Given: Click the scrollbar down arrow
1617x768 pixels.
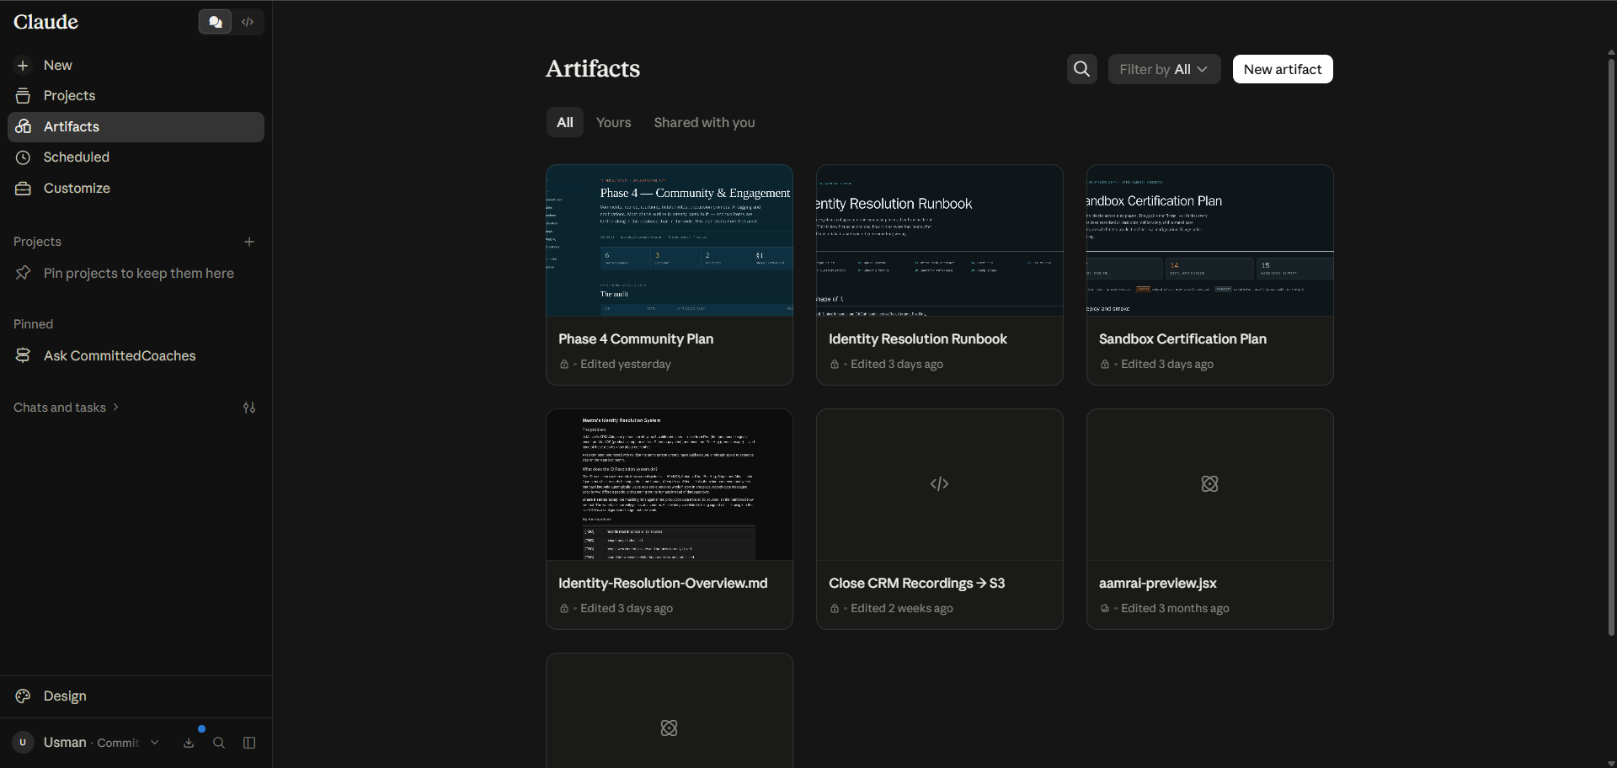Looking at the screenshot, I should (x=1611, y=763).
